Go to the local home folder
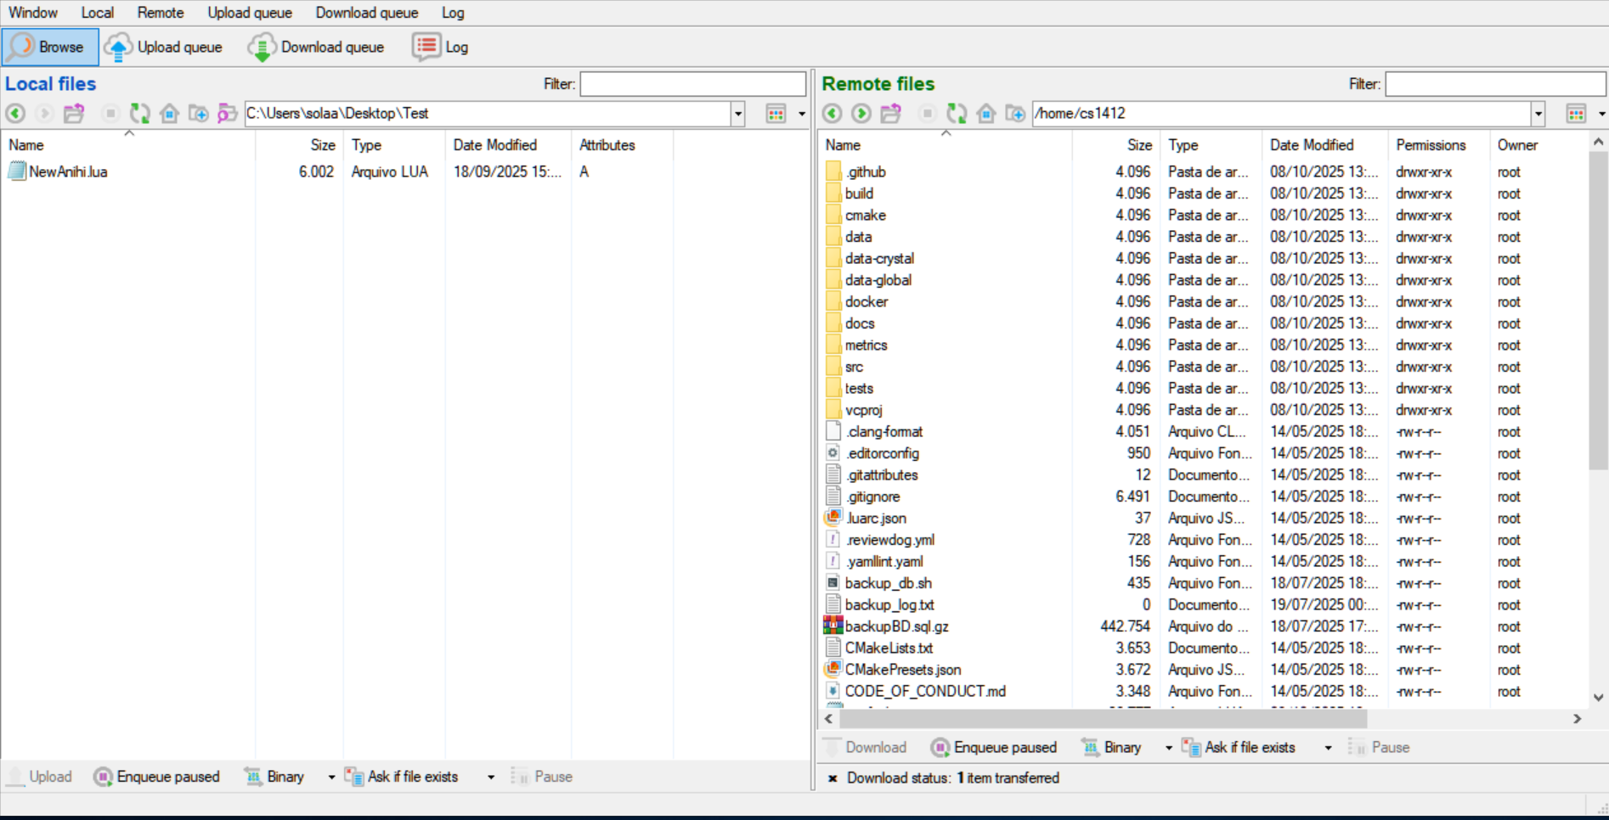The height and width of the screenshot is (820, 1609). (x=169, y=113)
